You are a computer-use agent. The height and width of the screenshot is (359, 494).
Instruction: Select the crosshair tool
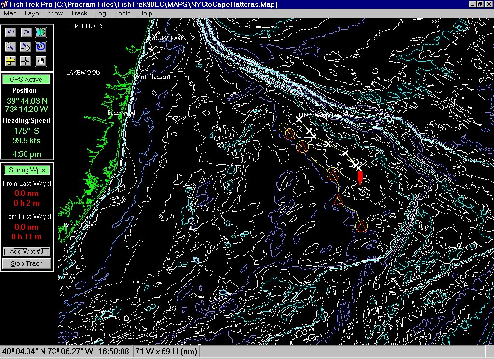click(26, 61)
